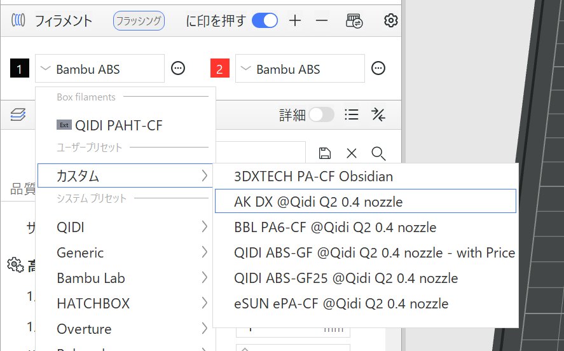Image resolution: width=564 pixels, height=351 pixels.
Task: Click the minus icon to remove filament
Action: (x=322, y=21)
